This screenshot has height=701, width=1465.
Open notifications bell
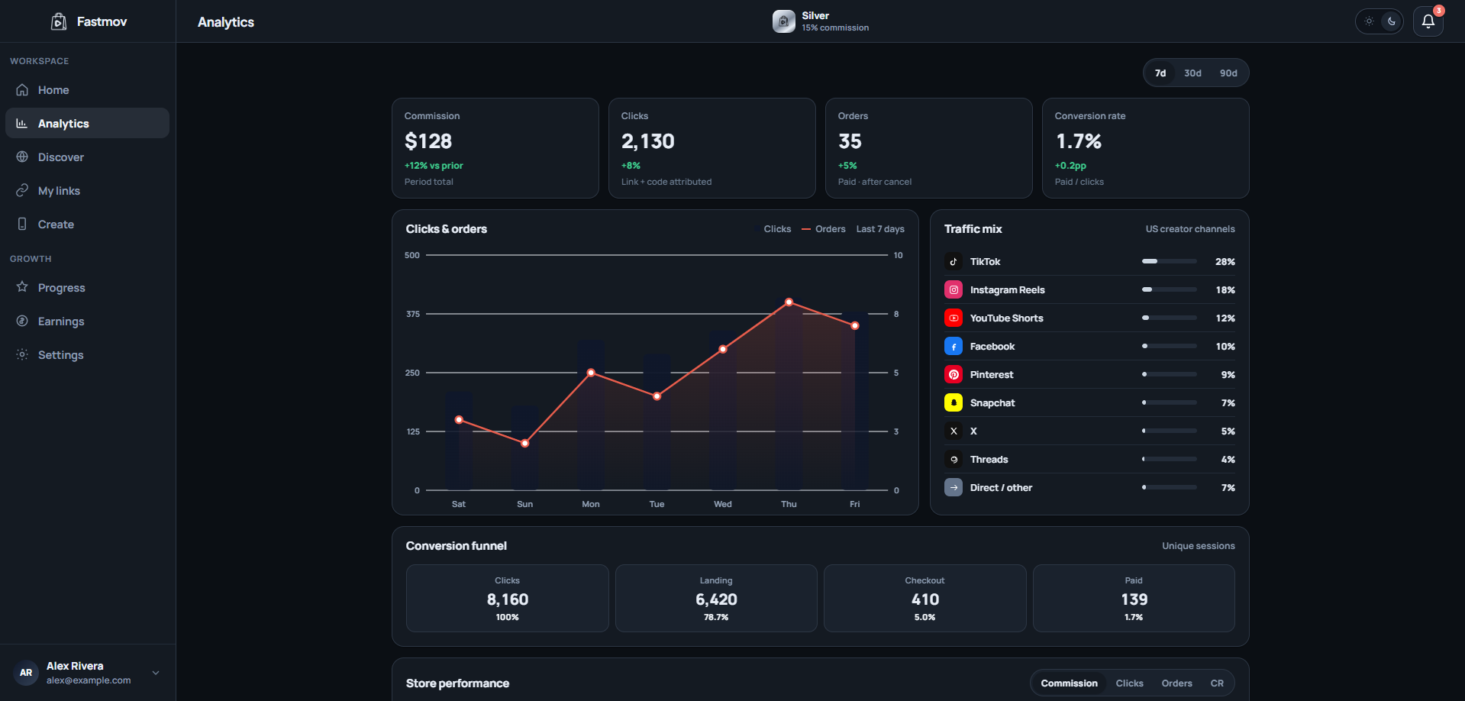click(1428, 21)
